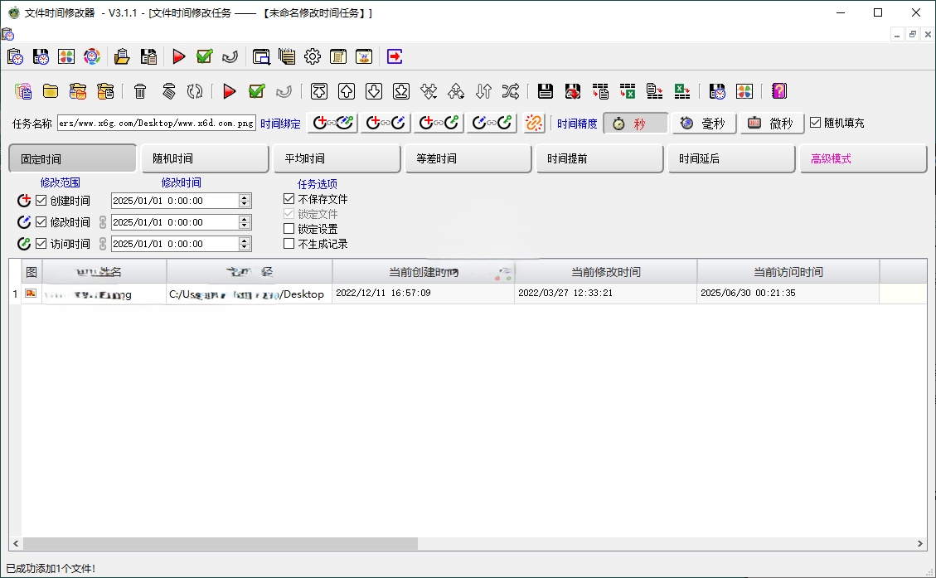The width and height of the screenshot is (936, 578).
Task: Click the move to top arrow icon
Action: click(319, 91)
